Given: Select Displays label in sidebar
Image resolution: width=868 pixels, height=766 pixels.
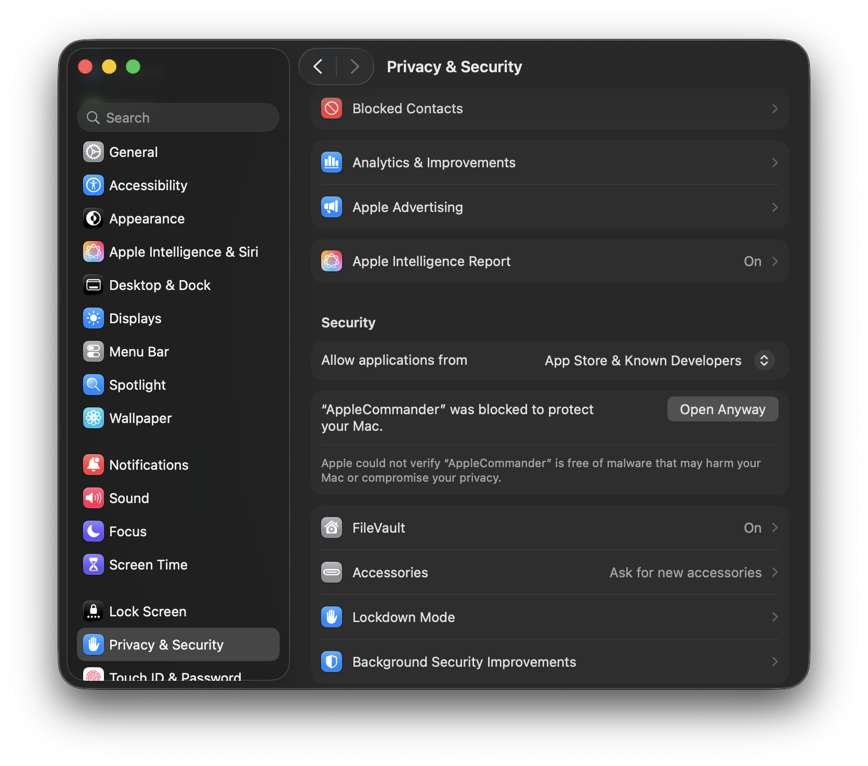Looking at the screenshot, I should coord(135,319).
